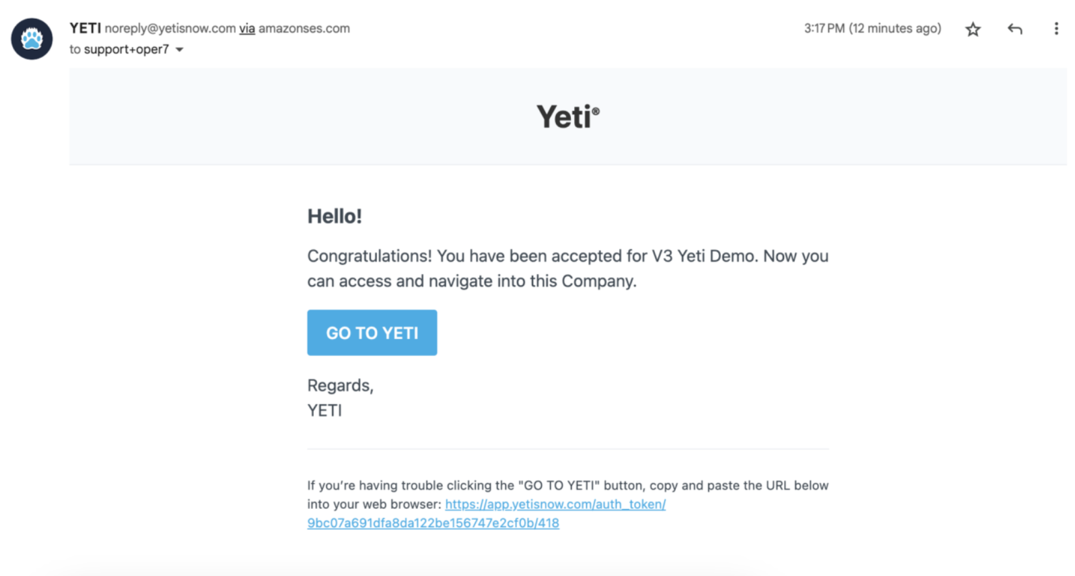Image resolution: width=1075 pixels, height=576 pixels.
Task: Click the reply arrow icon
Action: click(x=1014, y=29)
